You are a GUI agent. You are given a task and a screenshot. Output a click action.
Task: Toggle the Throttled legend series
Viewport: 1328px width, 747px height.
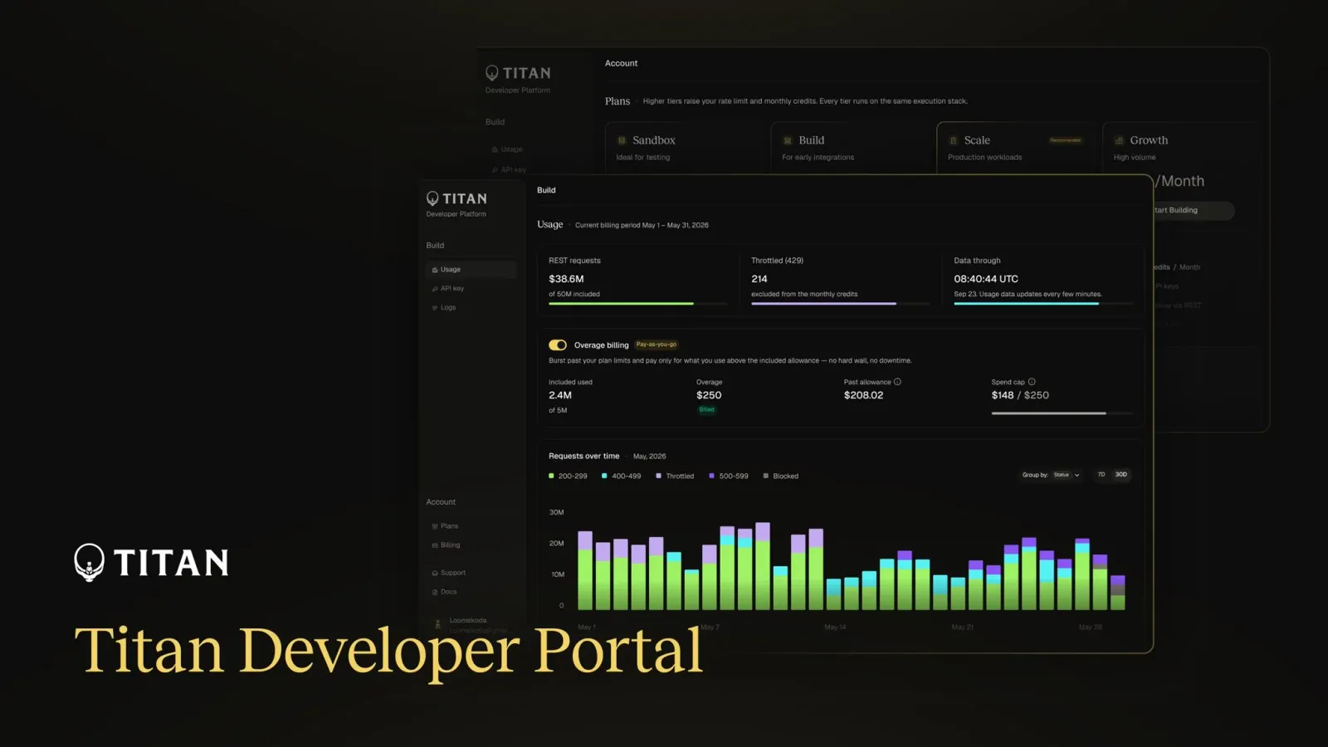tap(675, 476)
